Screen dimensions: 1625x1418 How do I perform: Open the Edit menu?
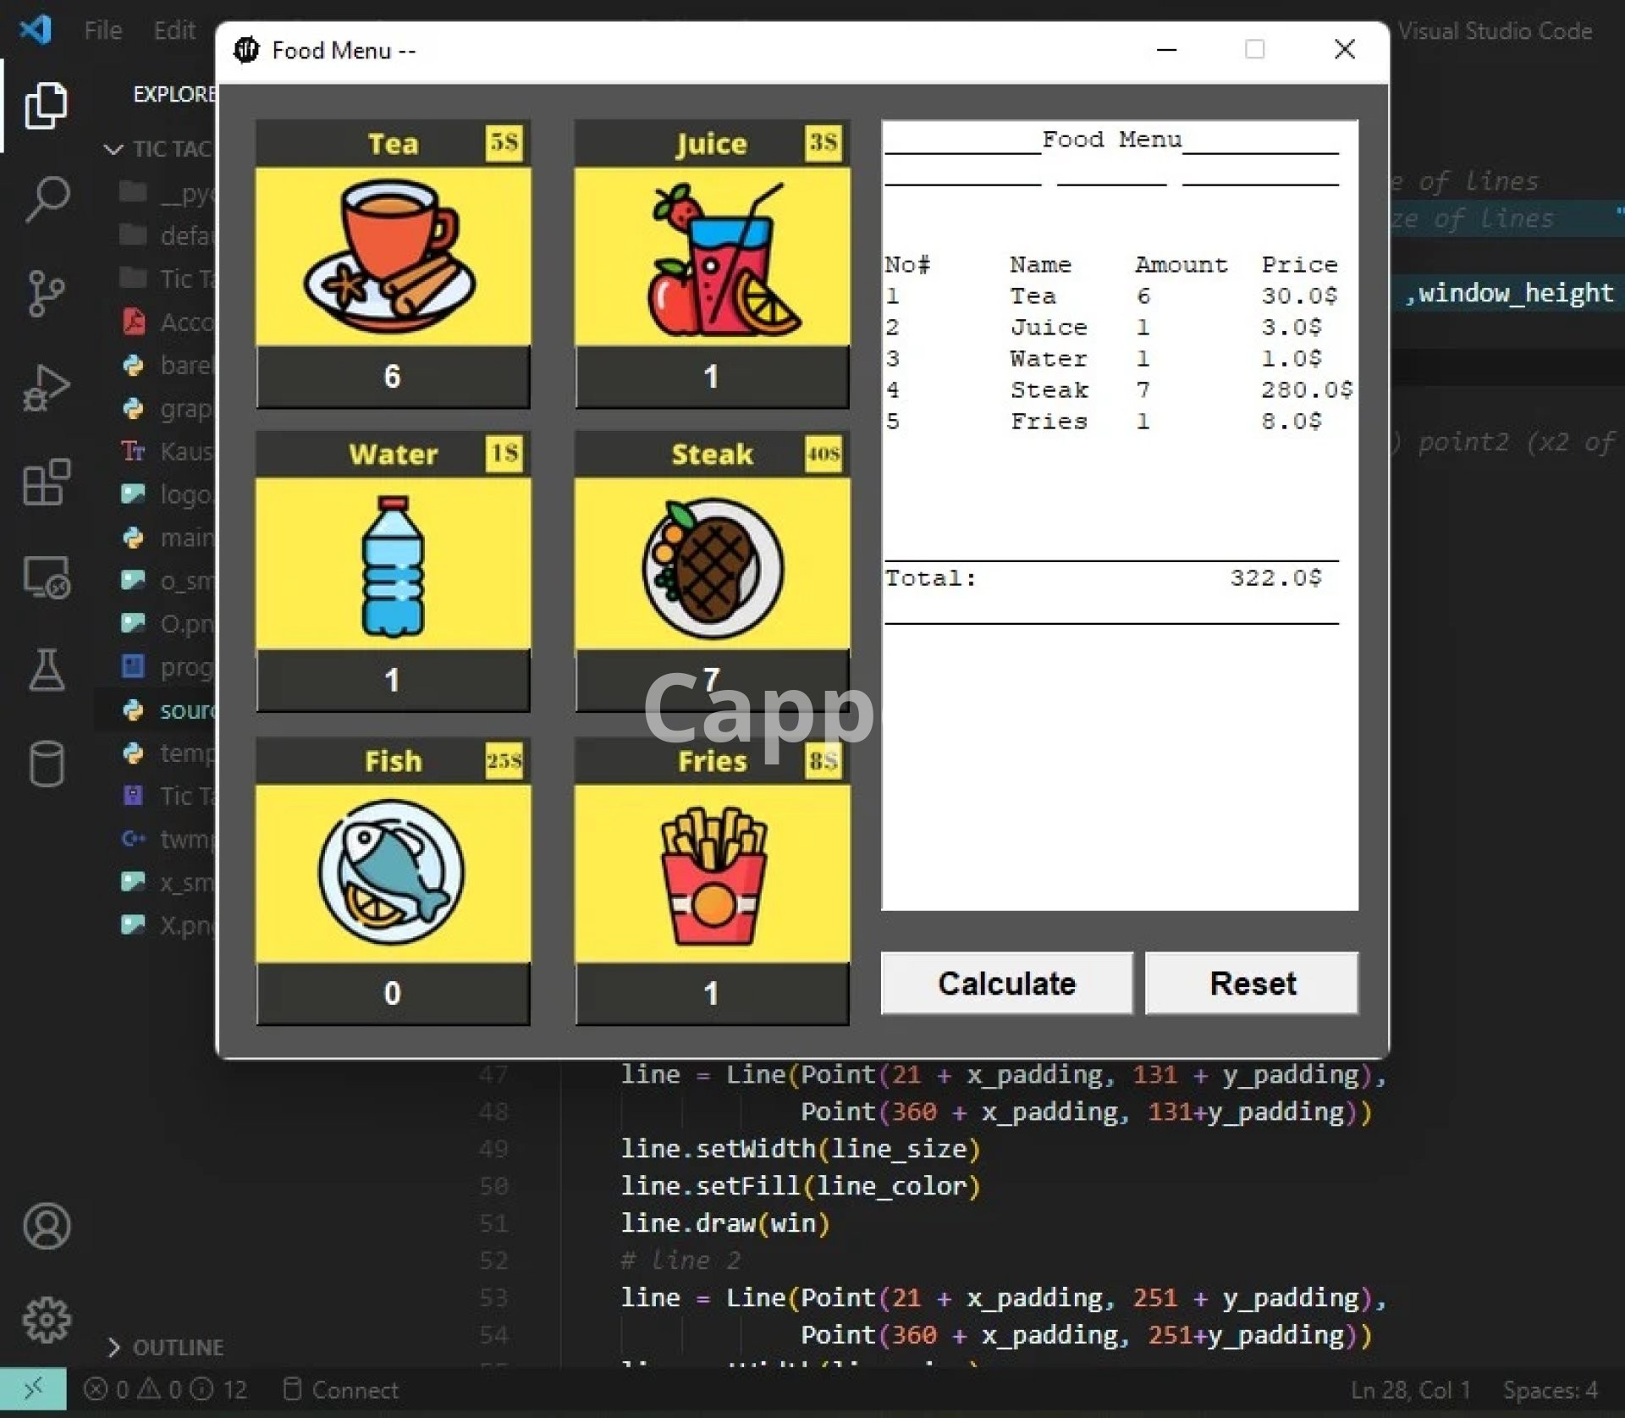point(174,31)
